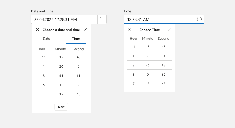
Task: Select second 0 in the date-time picker
Action: (x=78, y=66)
